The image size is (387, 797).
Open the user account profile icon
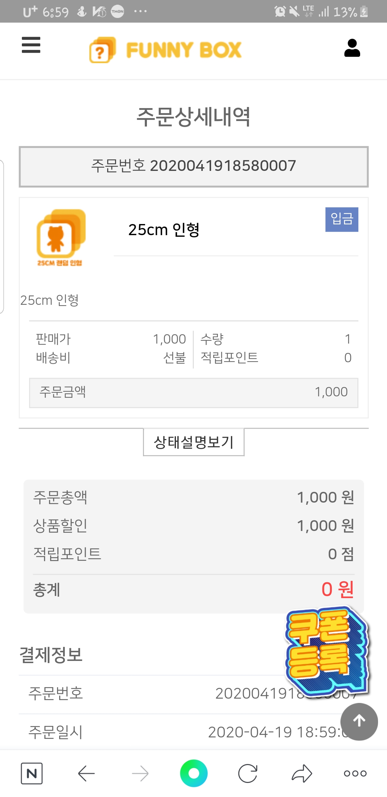pos(352,48)
